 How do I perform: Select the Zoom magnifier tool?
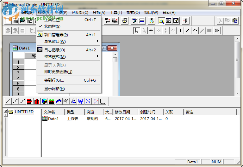click(144, 31)
